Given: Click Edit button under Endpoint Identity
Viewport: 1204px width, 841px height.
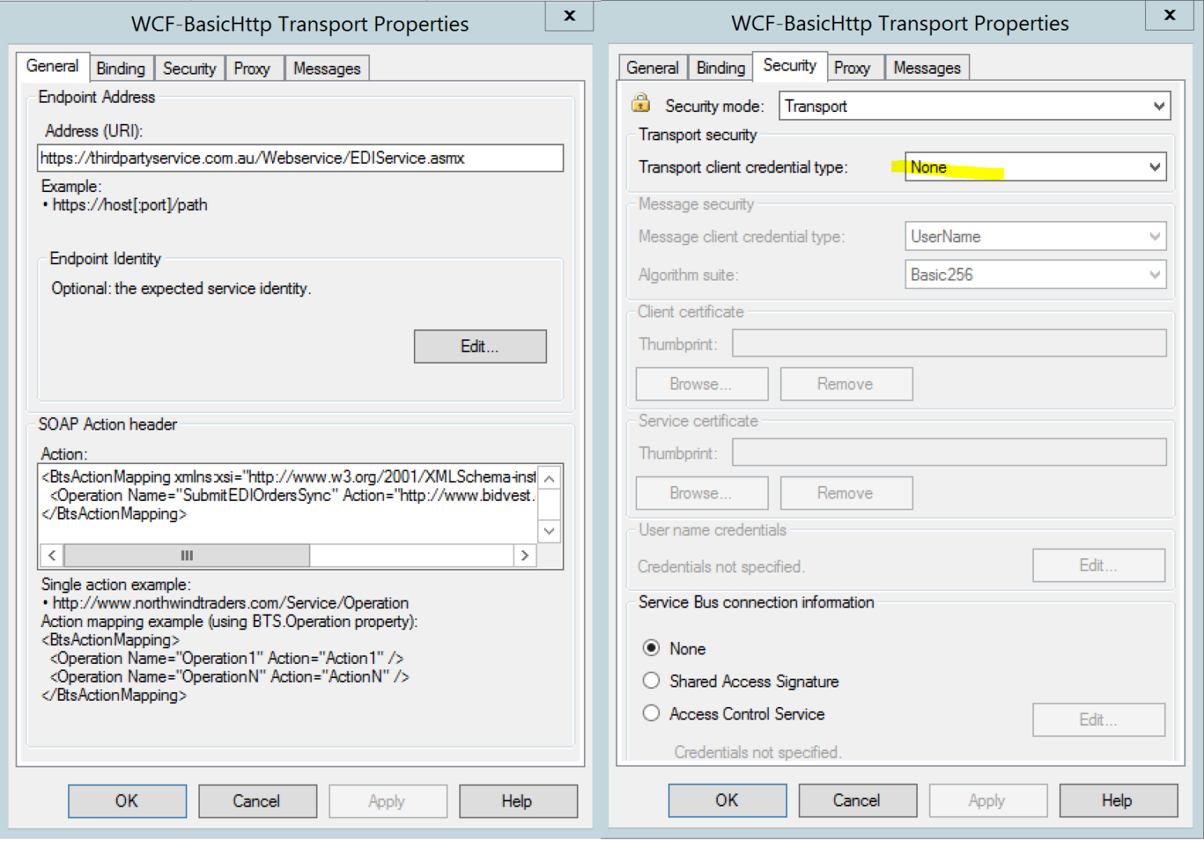Looking at the screenshot, I should click(480, 346).
